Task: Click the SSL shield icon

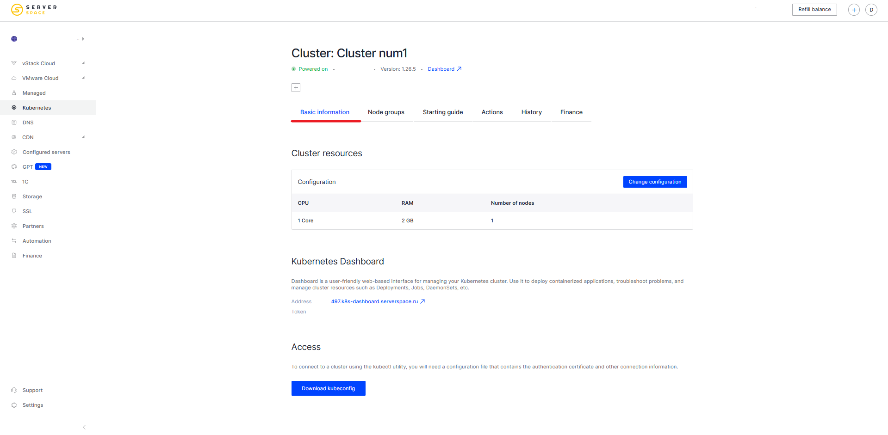Action: click(14, 211)
